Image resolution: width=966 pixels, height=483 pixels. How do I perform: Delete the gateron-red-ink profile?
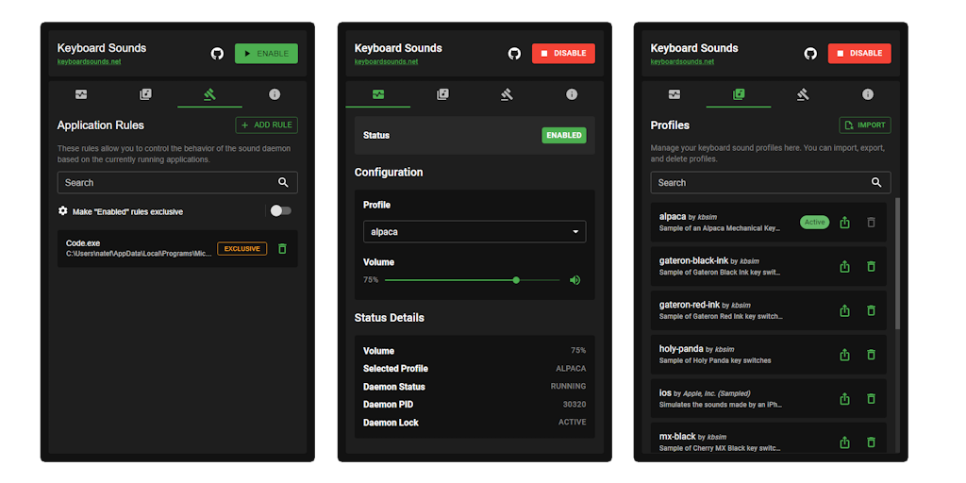[x=871, y=310]
